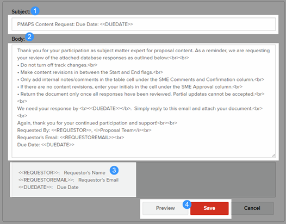
Task: Click the <<REQUESTOREMAIL>> placeholder in legend
Action: 46,180
